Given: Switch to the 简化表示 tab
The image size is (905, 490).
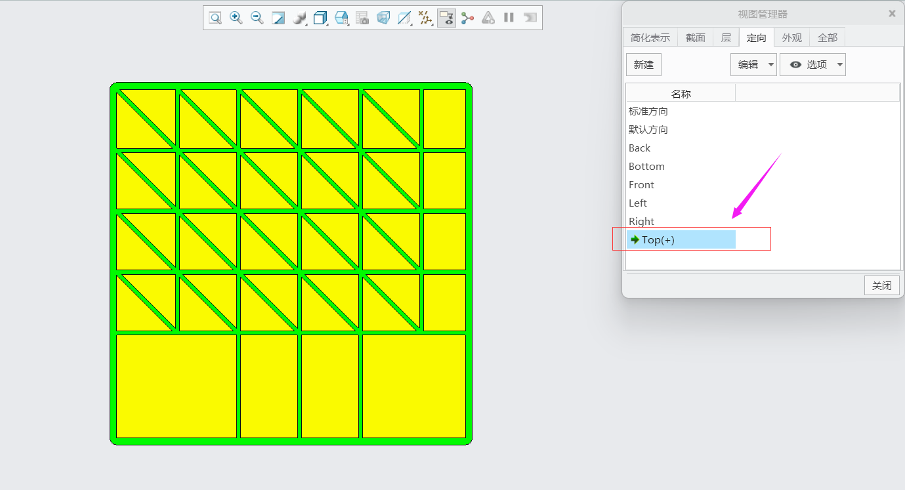Looking at the screenshot, I should (x=650, y=37).
